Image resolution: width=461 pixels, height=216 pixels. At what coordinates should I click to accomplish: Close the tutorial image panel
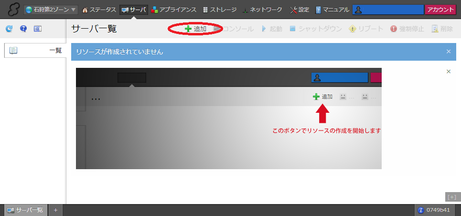pos(448,72)
